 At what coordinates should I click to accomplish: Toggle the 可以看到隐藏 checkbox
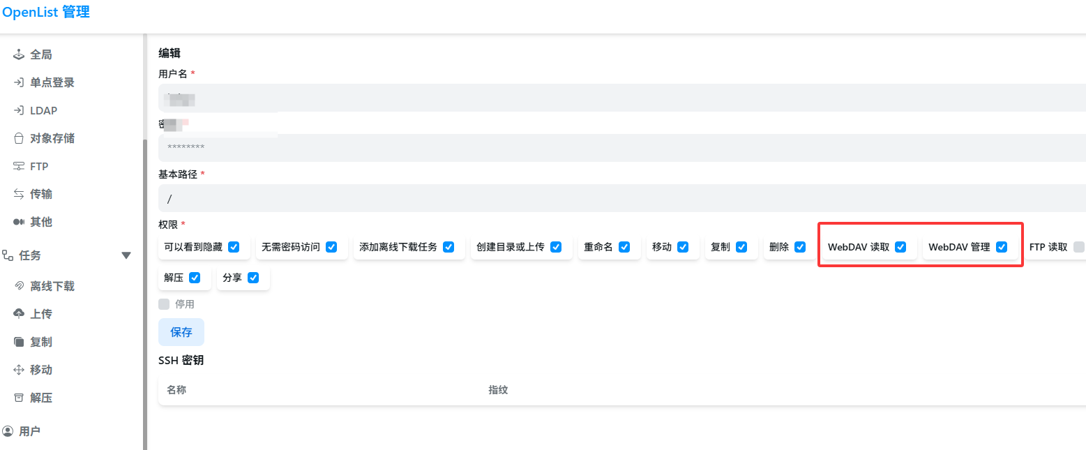pyautogui.click(x=234, y=246)
